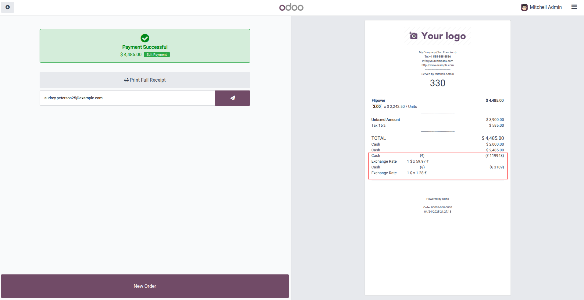Send receipt with paper plane icon
Screen dimensions: 584x300
pos(233,98)
